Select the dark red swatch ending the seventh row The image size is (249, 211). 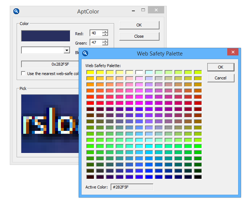(198, 109)
